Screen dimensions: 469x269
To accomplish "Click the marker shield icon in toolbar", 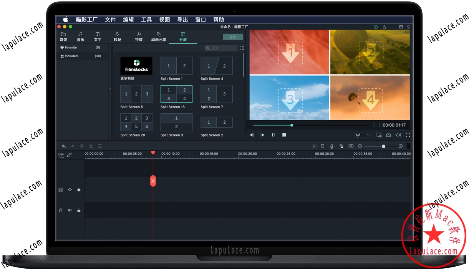I will [322, 146].
